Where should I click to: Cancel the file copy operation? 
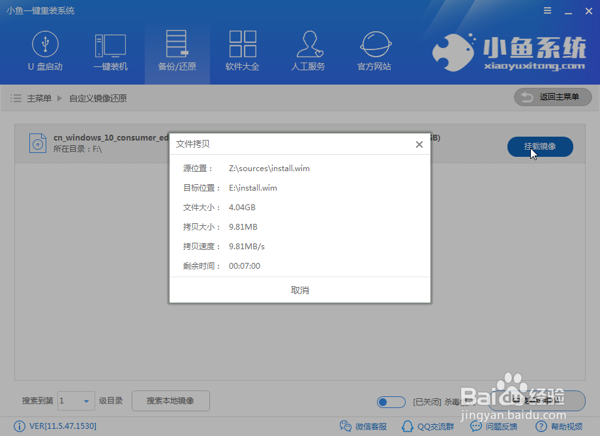pos(299,290)
